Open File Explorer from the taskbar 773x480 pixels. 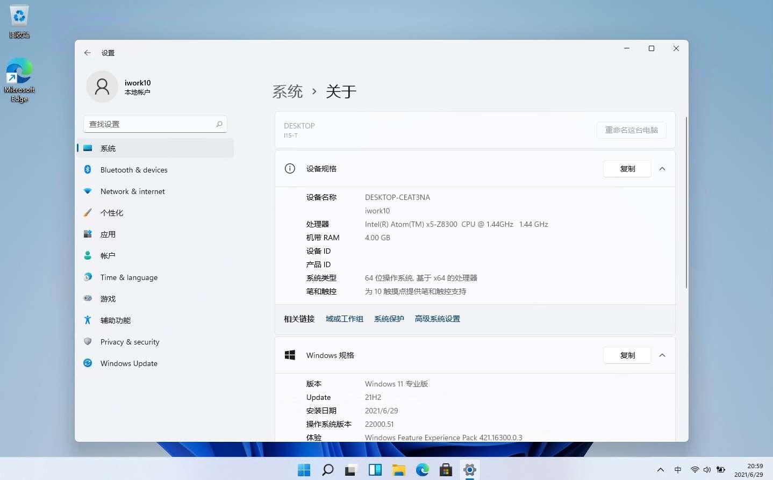(398, 470)
